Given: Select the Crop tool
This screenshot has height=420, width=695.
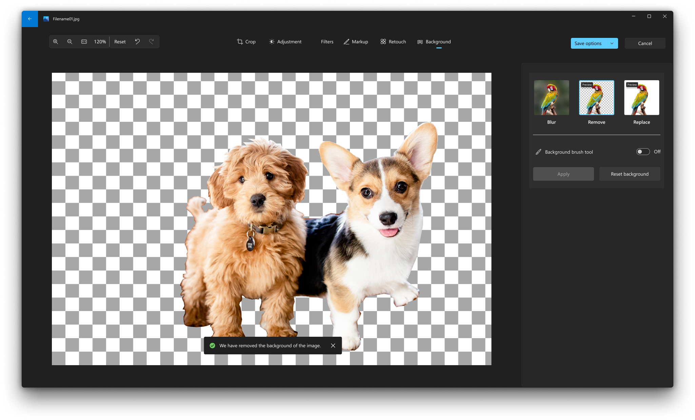Looking at the screenshot, I should tap(246, 41).
